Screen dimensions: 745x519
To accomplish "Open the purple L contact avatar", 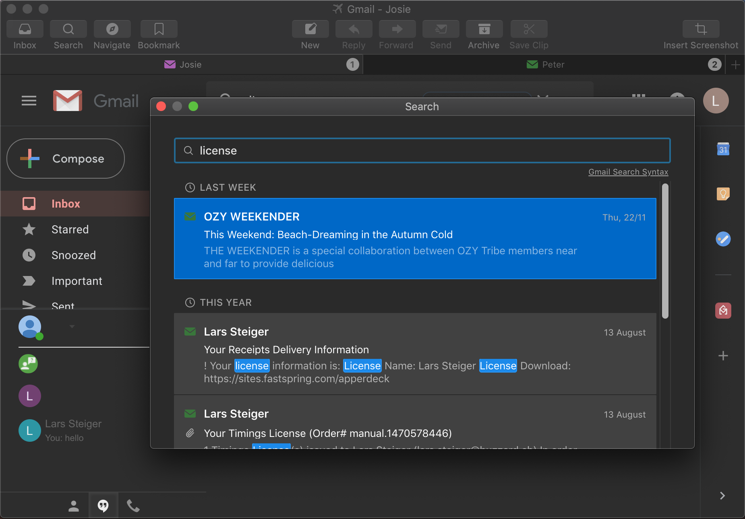I will click(30, 396).
